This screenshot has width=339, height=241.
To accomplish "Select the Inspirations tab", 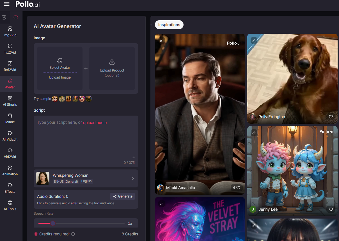I will [169, 25].
